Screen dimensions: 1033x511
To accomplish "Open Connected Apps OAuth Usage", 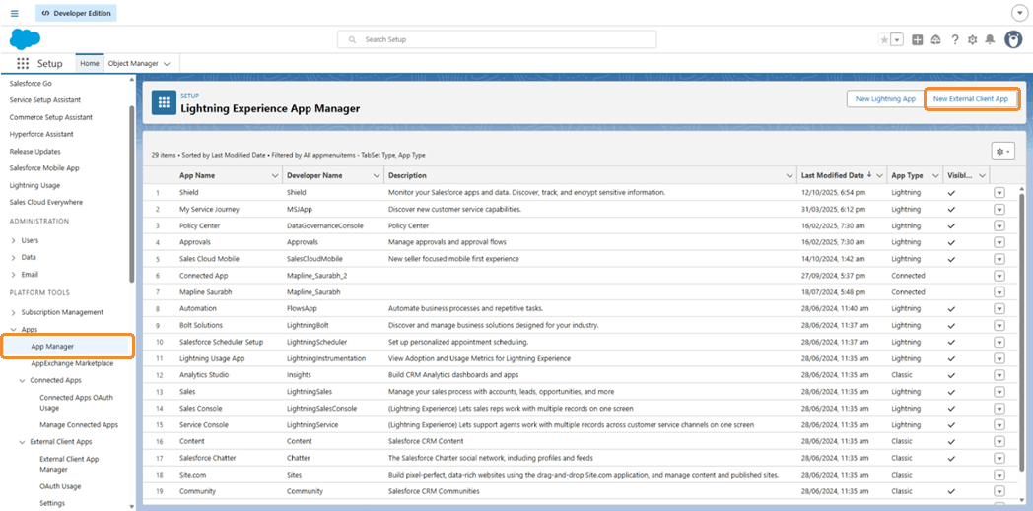I will click(x=76, y=403).
